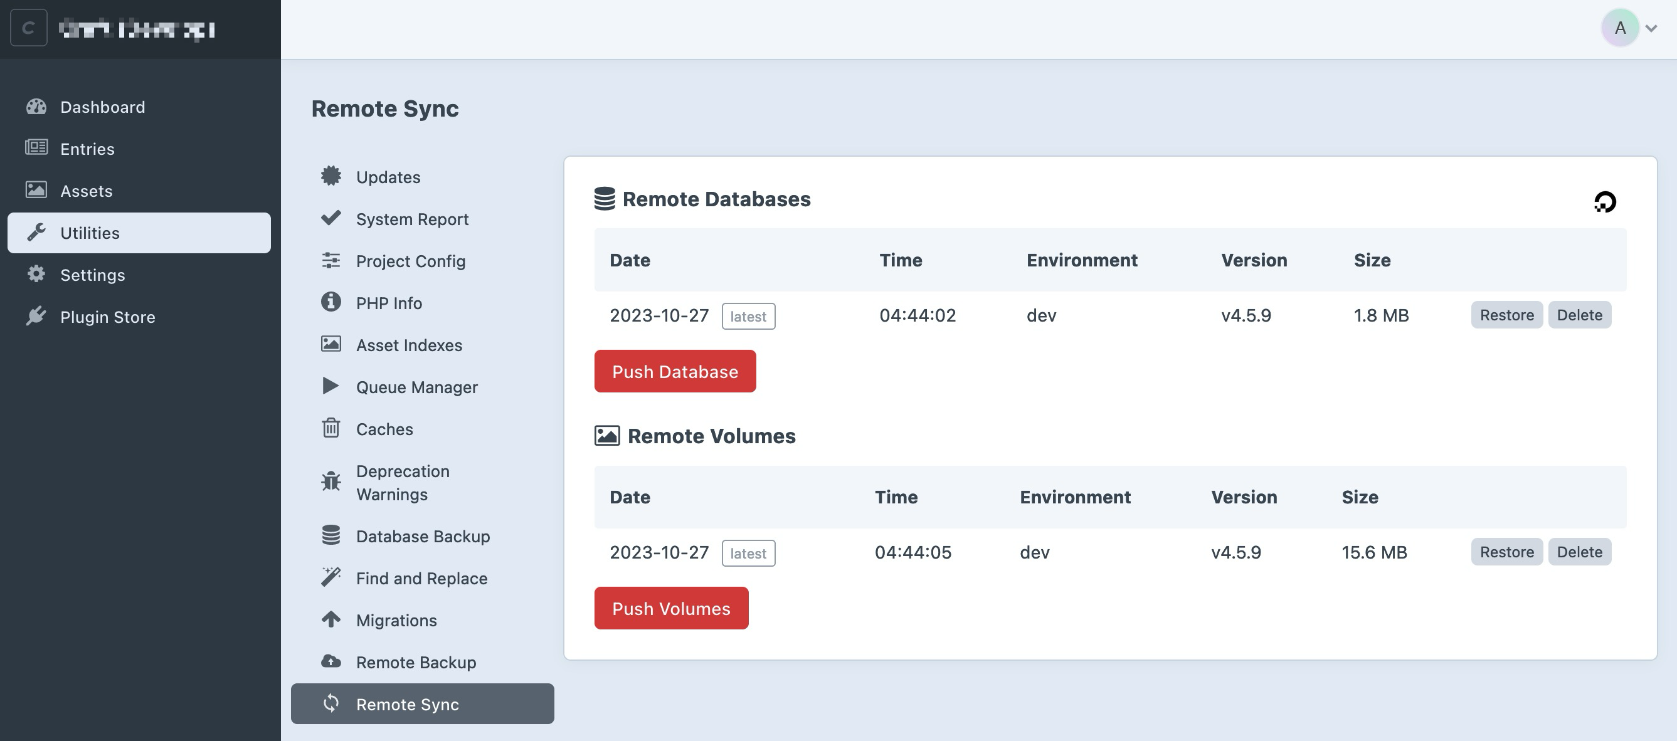This screenshot has width=1677, height=741.
Task: Click the Deprecation Warnings bug icon
Action: pos(331,482)
